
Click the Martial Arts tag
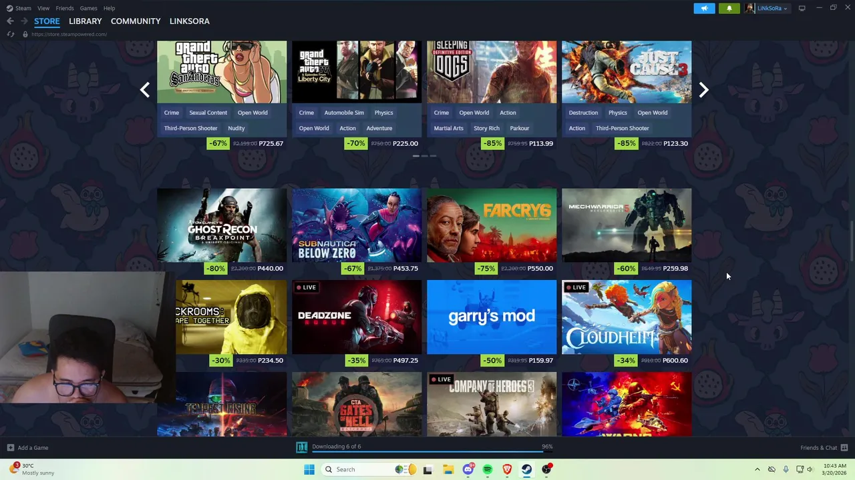pyautogui.click(x=449, y=128)
